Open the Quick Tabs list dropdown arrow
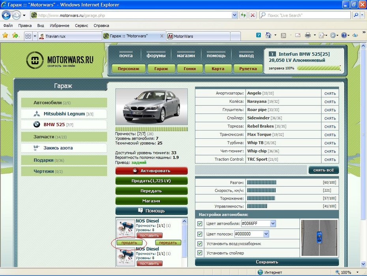 point(35,36)
